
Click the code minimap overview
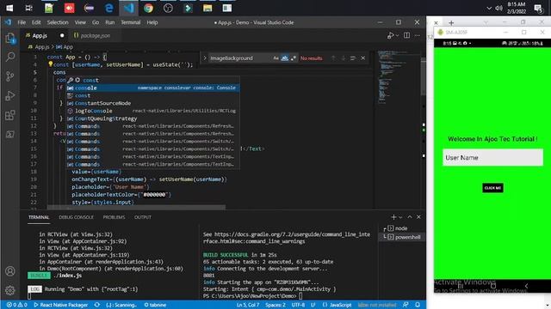pyautogui.click(x=399, y=77)
